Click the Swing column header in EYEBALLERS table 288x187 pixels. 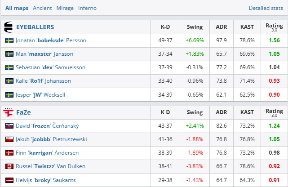pyautogui.click(x=195, y=27)
